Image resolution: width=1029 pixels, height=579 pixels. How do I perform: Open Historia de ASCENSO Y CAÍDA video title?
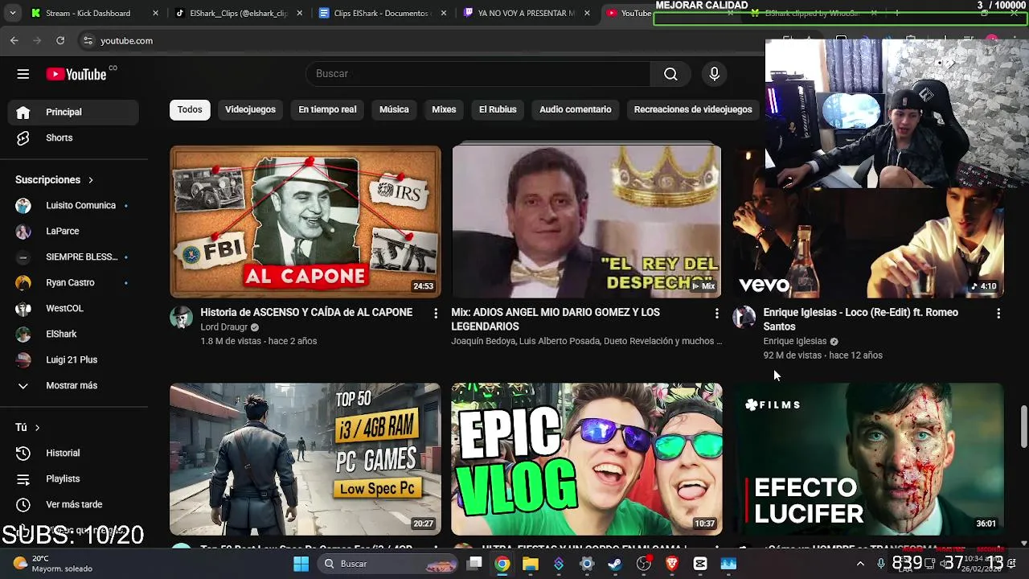click(306, 312)
